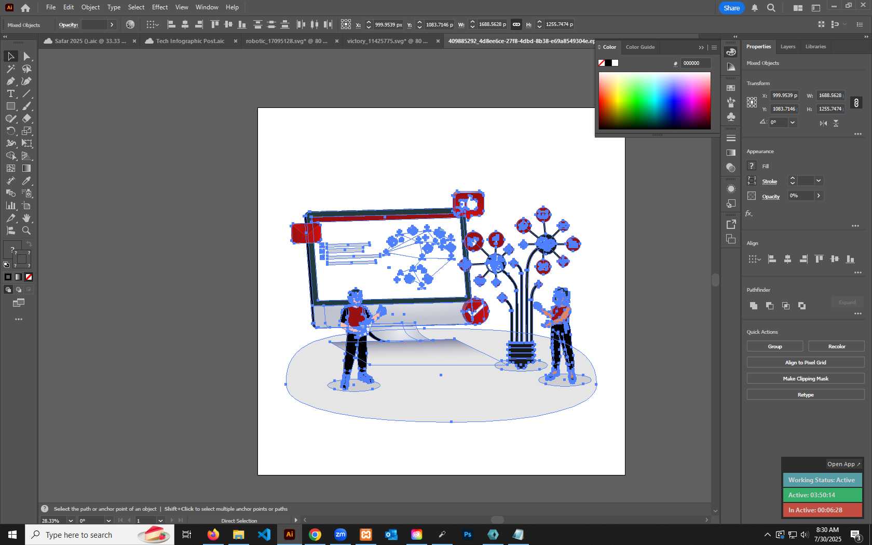Toggle constrain proportions link in control bar
Screen dimensions: 872x545
point(516,24)
